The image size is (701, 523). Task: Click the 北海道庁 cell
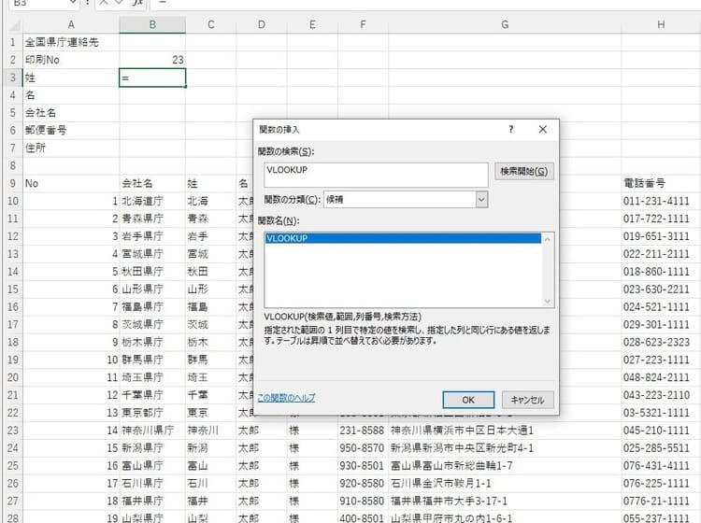coord(152,201)
